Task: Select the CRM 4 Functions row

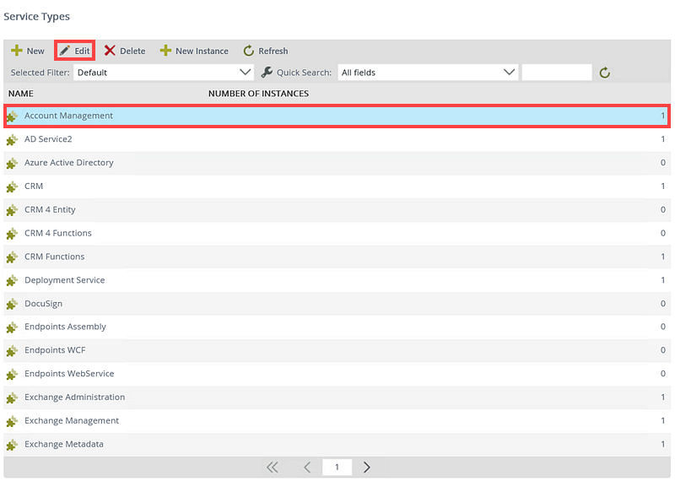Action: click(x=337, y=233)
